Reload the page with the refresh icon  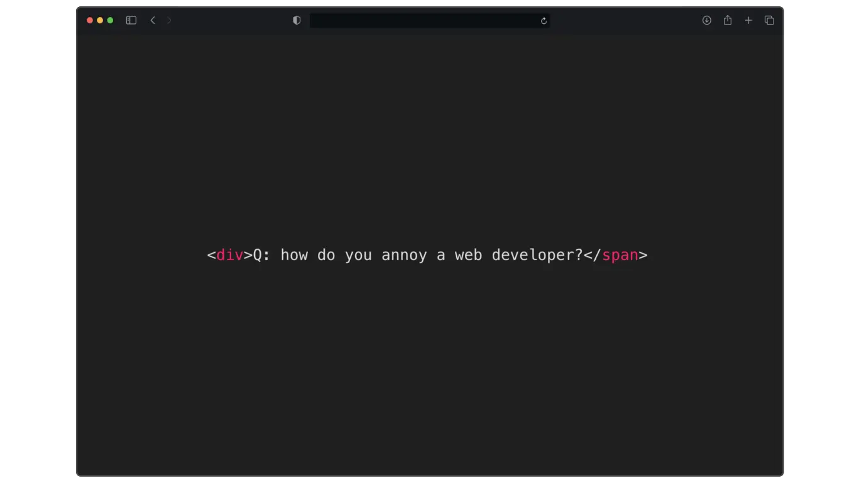[x=544, y=21]
